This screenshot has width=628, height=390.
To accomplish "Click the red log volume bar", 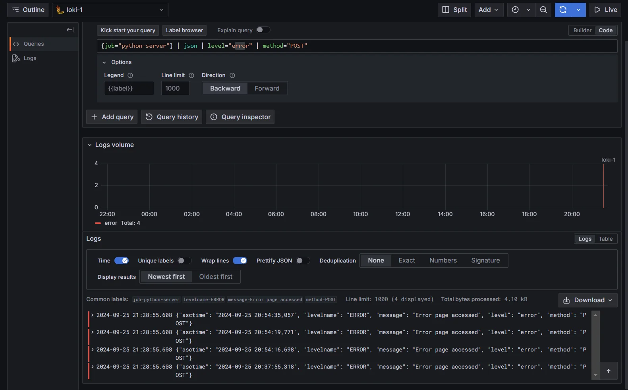I will pos(603,185).
